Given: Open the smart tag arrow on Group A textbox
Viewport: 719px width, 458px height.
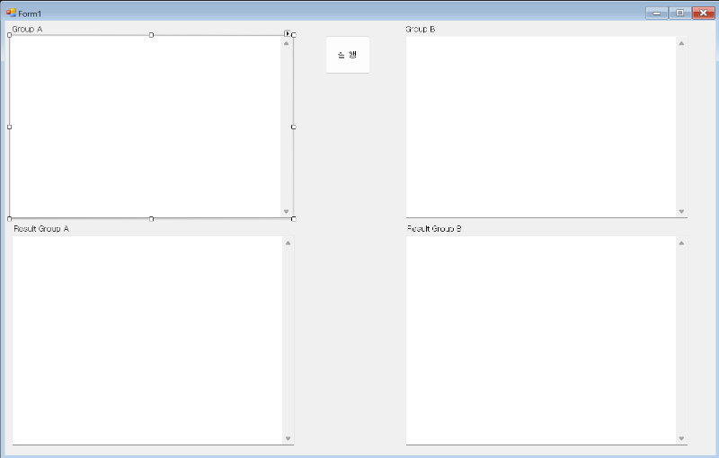Looking at the screenshot, I should tap(287, 33).
